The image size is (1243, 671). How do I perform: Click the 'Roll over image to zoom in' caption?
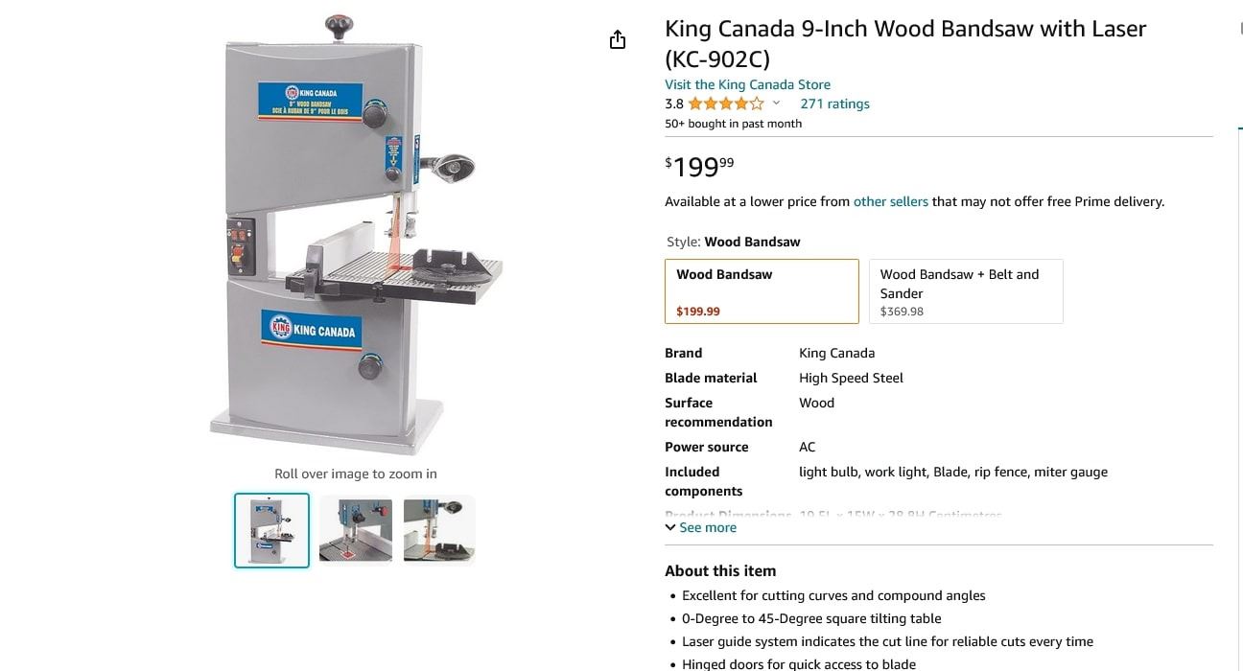click(x=355, y=474)
